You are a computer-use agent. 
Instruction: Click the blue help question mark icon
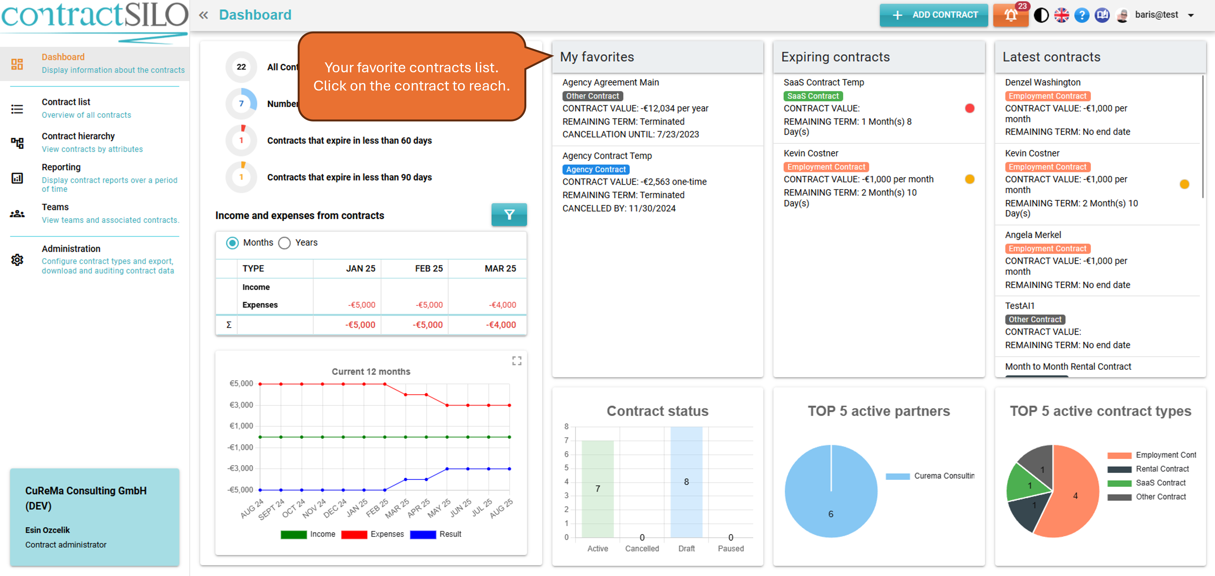[x=1082, y=15]
